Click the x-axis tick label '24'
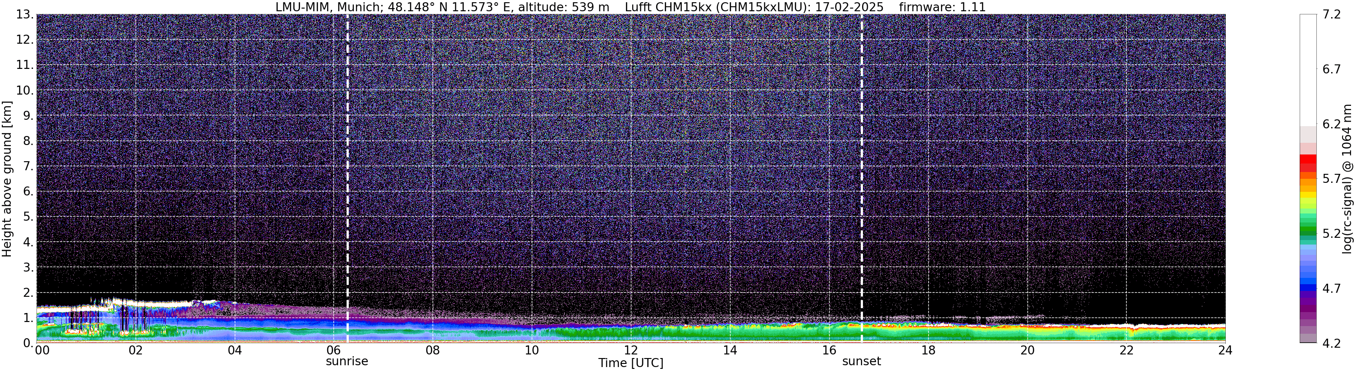1356x372 pixels. tap(1225, 350)
